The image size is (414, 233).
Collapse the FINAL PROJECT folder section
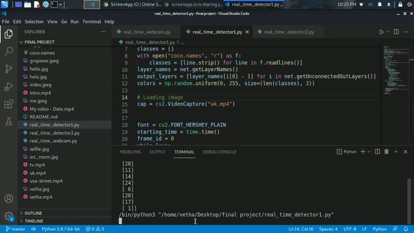(65, 42)
